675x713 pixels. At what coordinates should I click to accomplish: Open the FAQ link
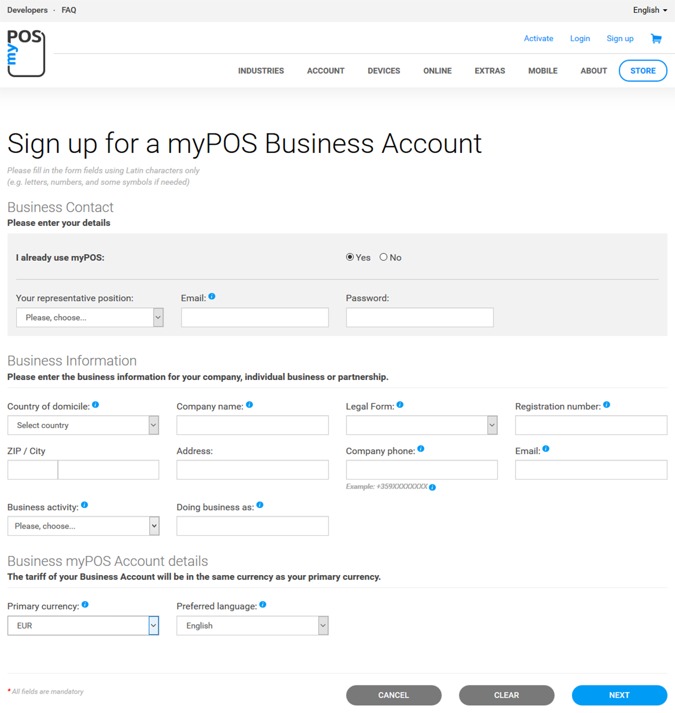click(69, 10)
